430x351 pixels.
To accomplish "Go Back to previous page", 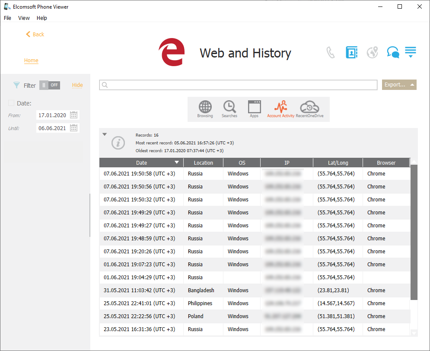I will point(35,34).
